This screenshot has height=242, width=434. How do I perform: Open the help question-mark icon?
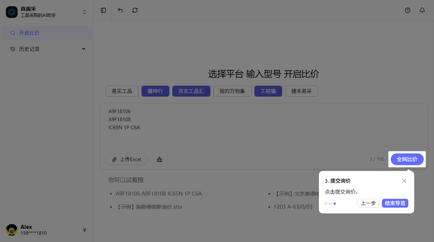click(408, 10)
